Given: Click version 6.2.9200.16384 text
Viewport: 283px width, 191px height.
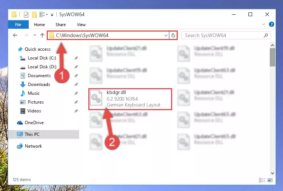Looking at the screenshot, I should [x=122, y=99].
